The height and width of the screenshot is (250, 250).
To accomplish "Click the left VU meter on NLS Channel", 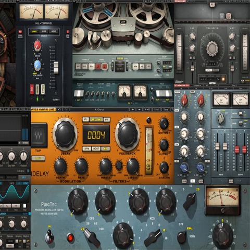I will [x=31, y=11].
